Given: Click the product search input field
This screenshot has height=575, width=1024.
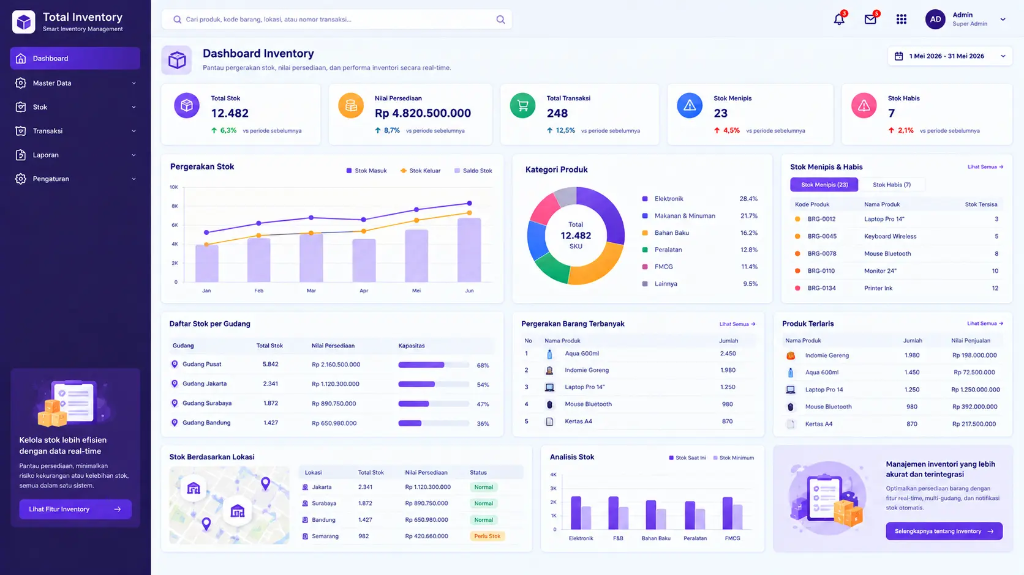Looking at the screenshot, I should 337,20.
